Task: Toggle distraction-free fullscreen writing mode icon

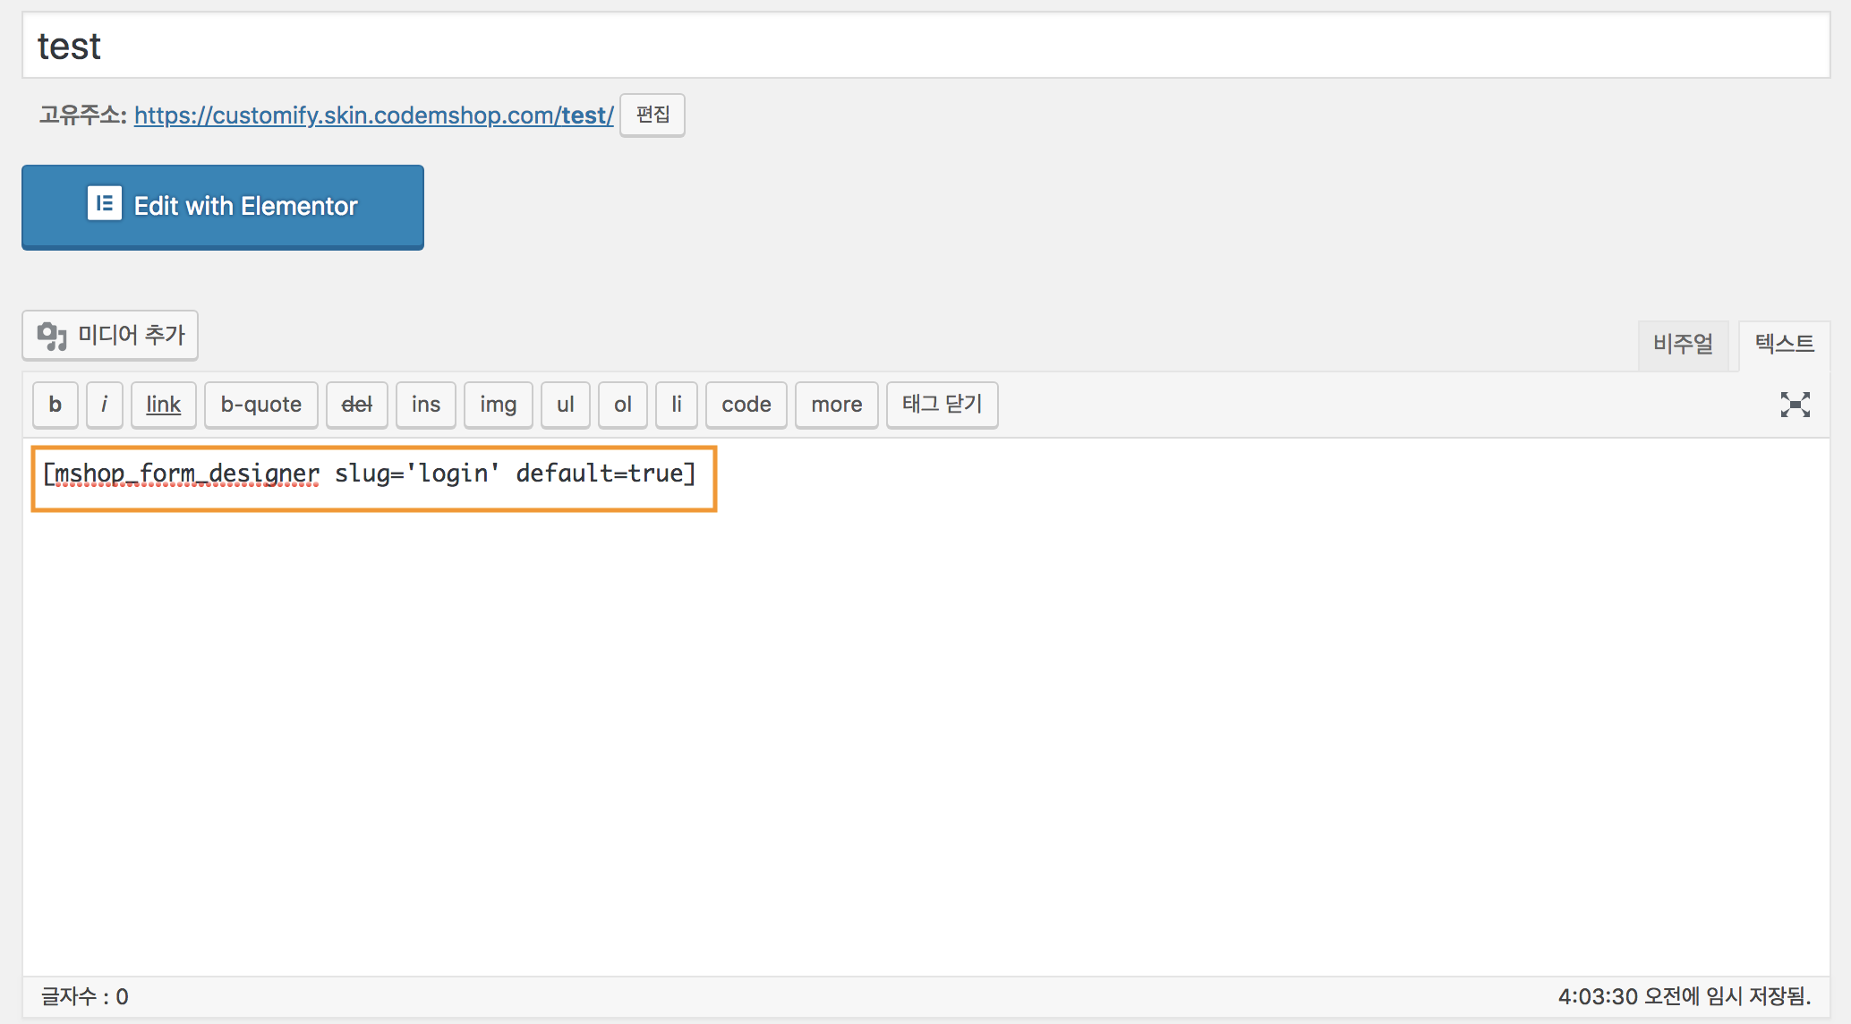Action: [1795, 405]
